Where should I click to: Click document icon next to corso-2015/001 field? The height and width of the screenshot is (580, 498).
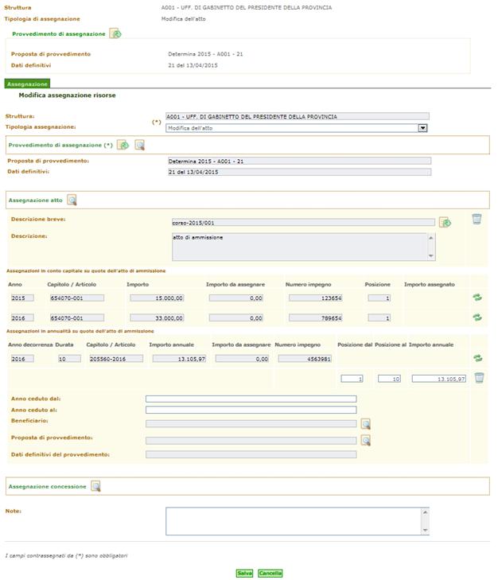click(445, 223)
